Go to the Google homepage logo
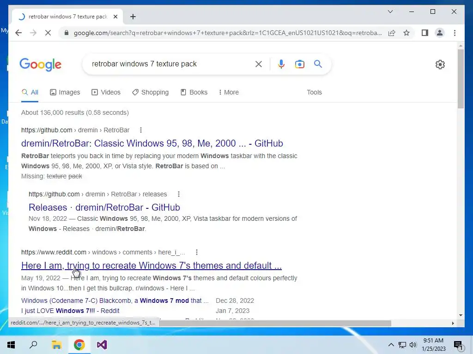 click(x=41, y=65)
